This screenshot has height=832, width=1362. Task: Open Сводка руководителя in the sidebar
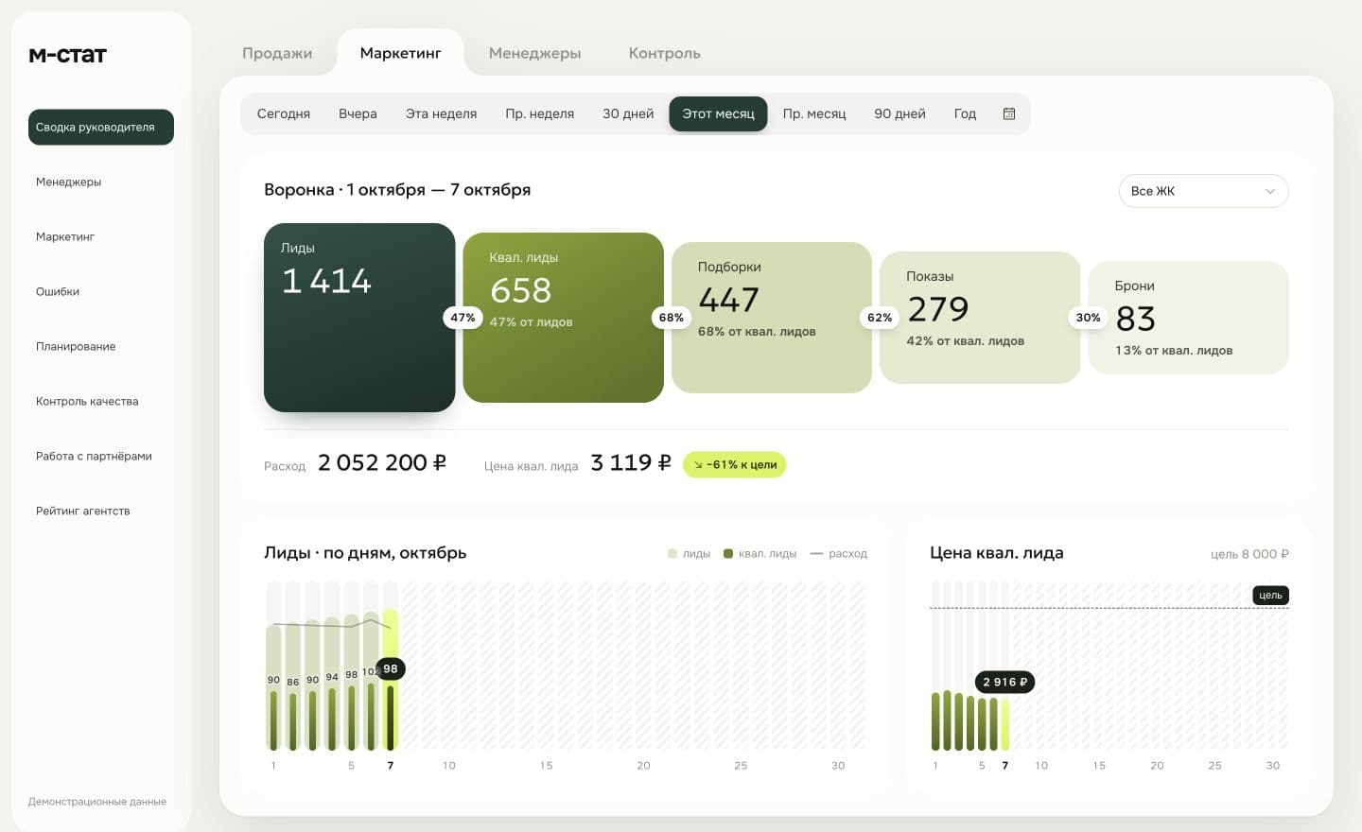[x=101, y=127]
